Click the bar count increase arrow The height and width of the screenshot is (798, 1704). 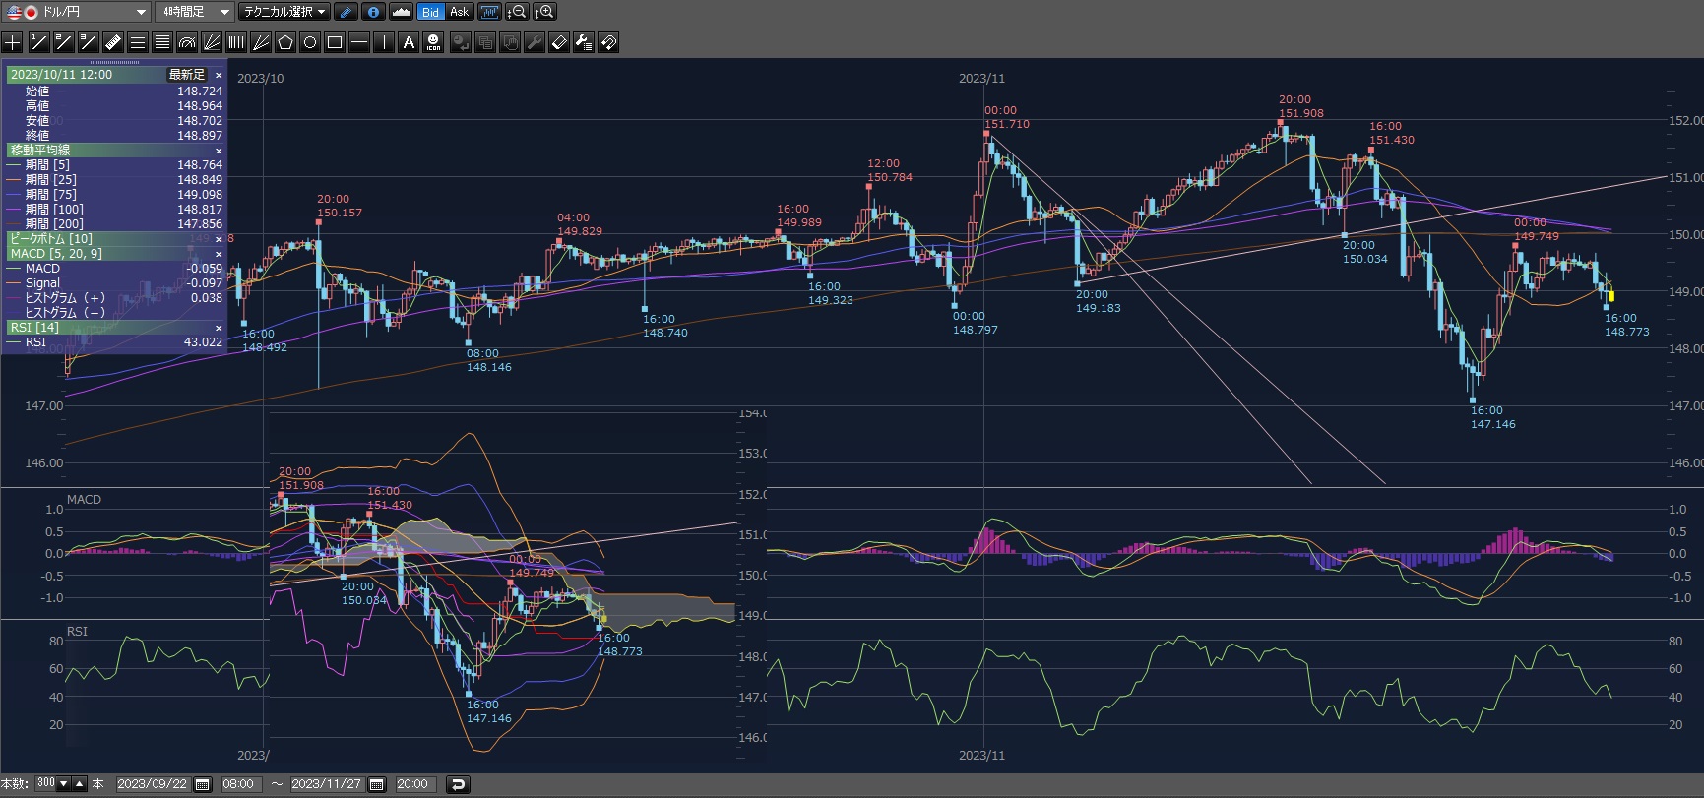click(80, 783)
